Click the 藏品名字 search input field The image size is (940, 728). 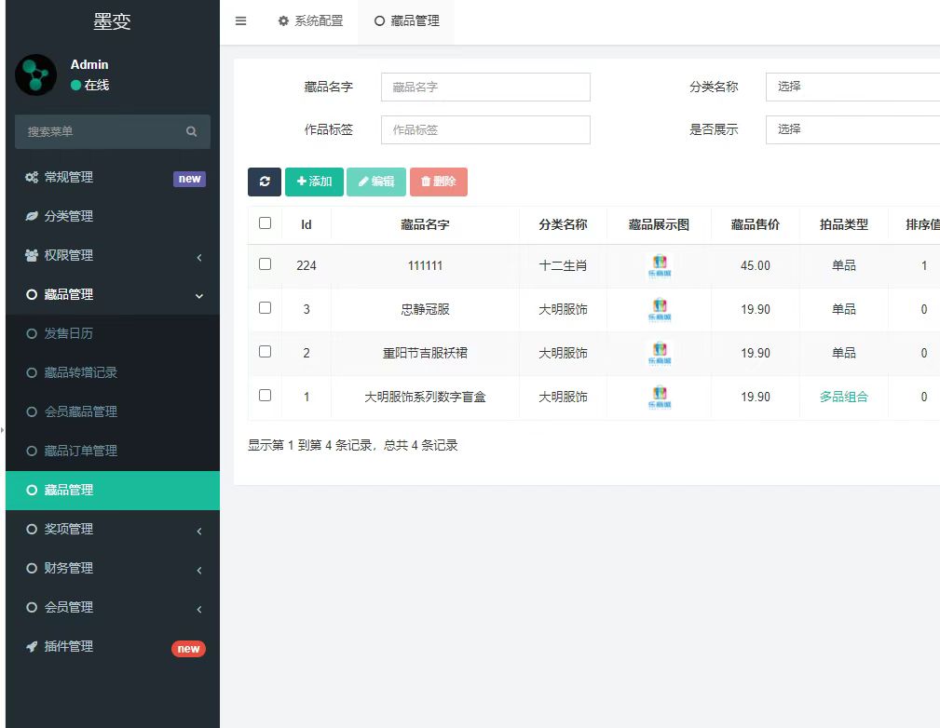485,87
